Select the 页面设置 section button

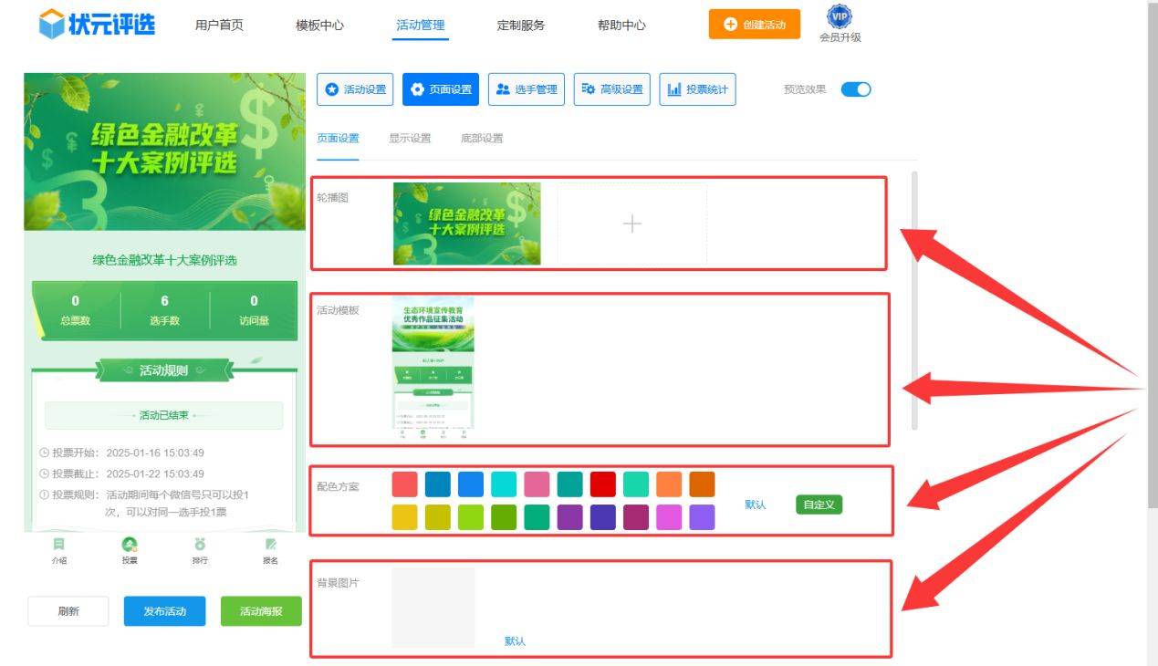pos(441,89)
